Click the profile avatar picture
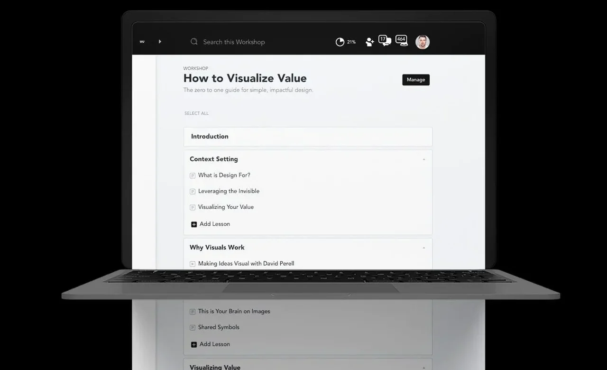Viewport: 607px width, 370px height. tap(423, 41)
